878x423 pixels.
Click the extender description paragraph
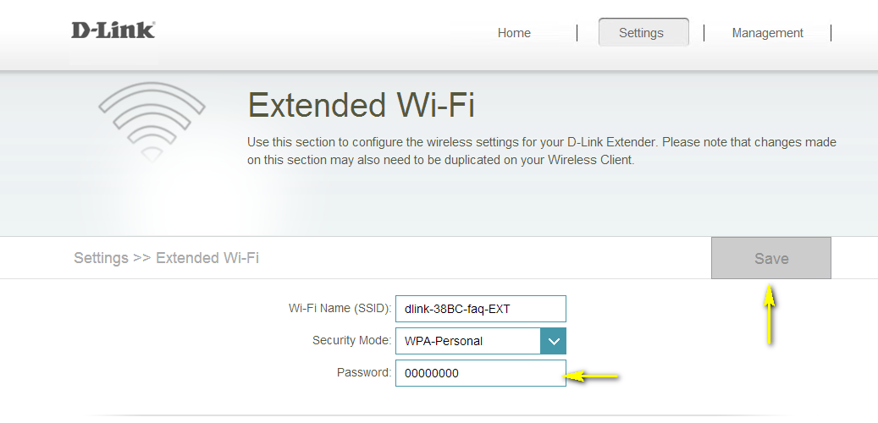[542, 151]
